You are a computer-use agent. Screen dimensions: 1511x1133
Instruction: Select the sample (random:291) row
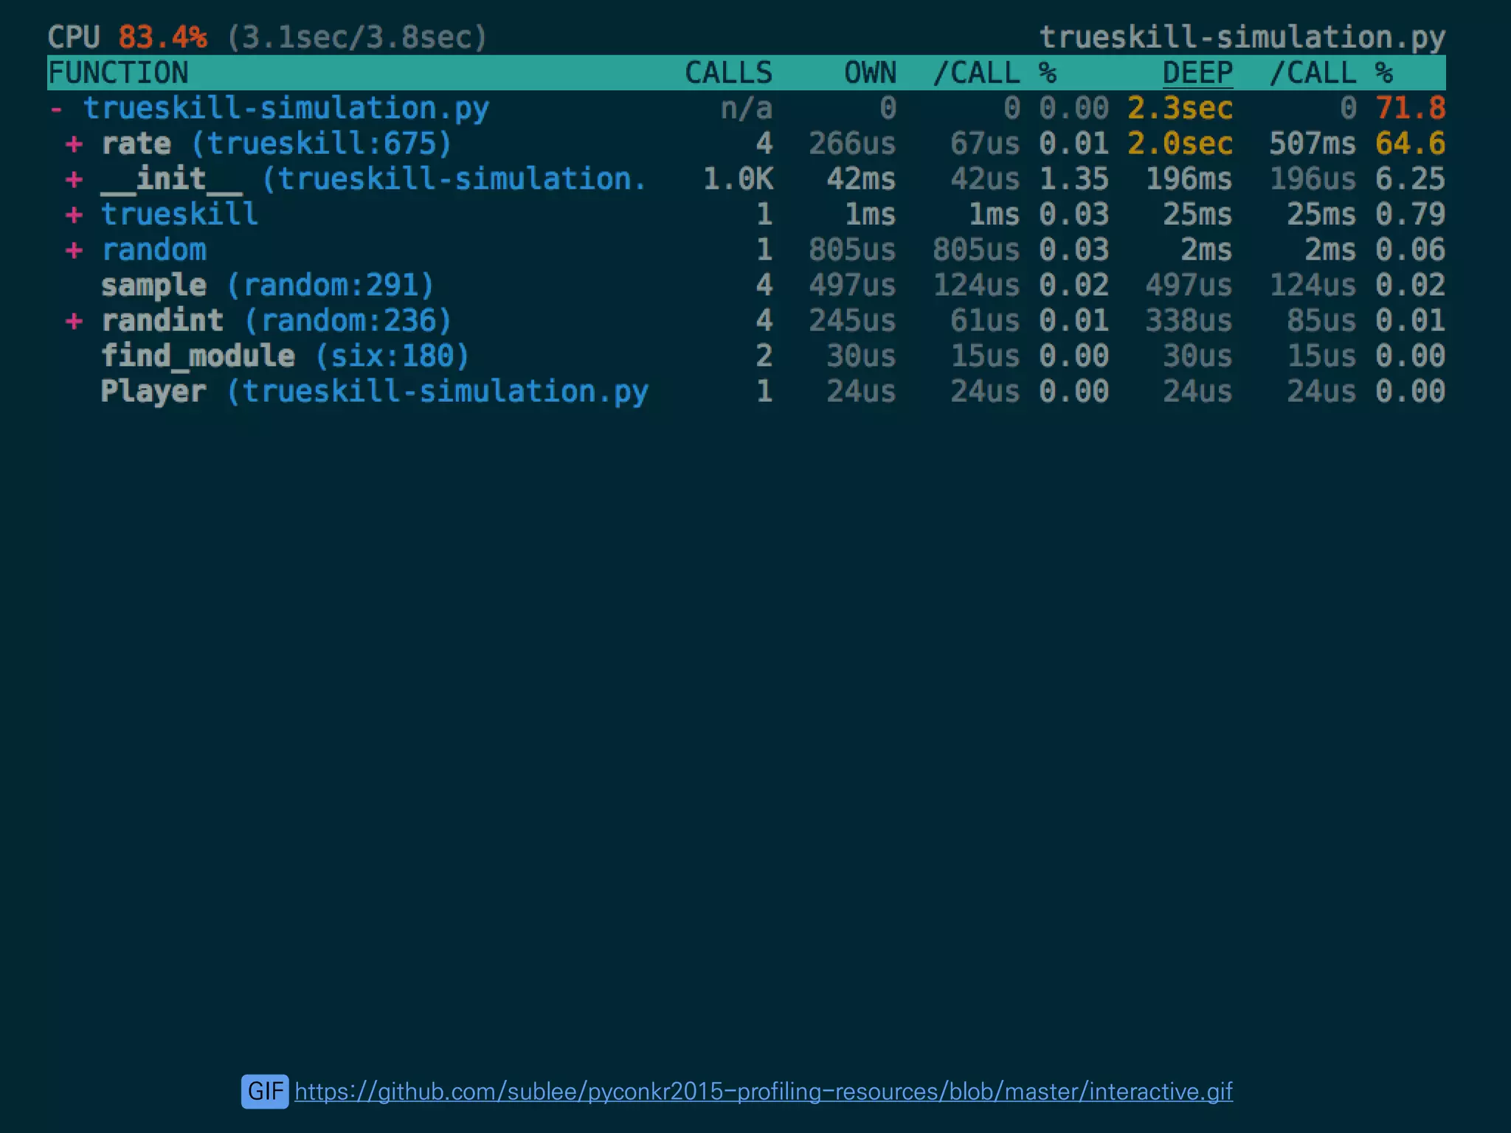point(747,285)
